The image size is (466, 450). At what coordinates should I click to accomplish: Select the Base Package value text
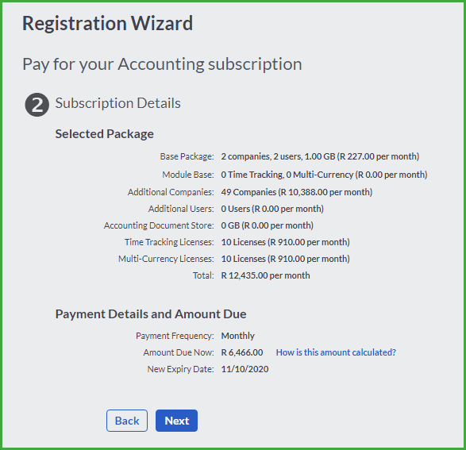320,156
